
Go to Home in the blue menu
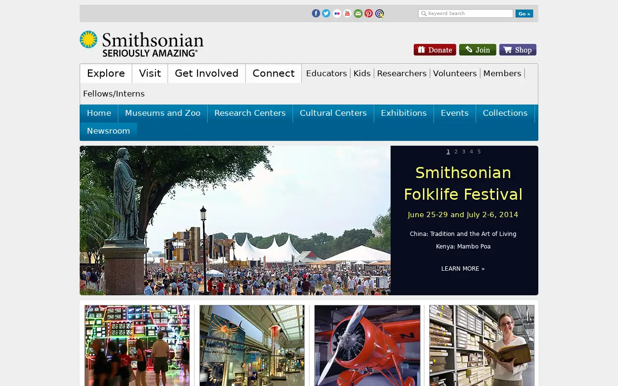(x=99, y=113)
